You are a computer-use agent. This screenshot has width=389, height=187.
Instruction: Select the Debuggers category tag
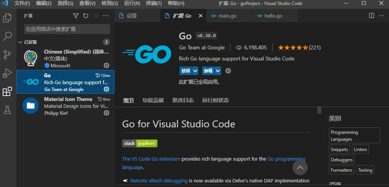[342, 160]
